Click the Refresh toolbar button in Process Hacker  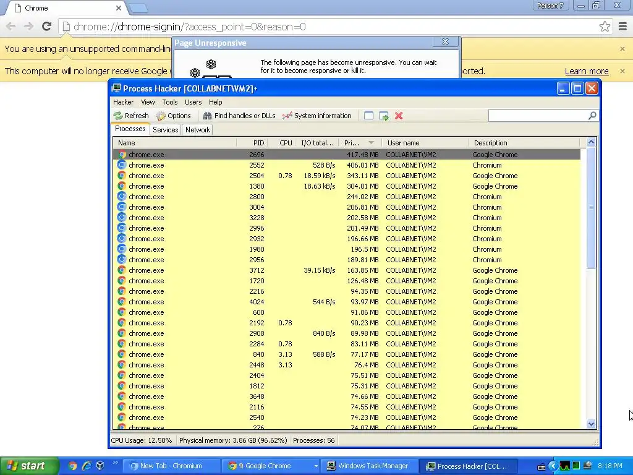coord(131,116)
